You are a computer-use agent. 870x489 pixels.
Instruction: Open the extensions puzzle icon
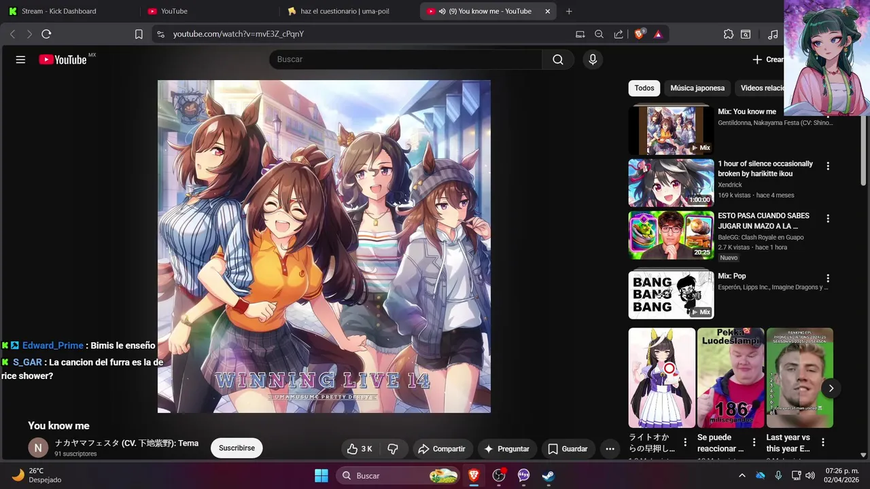click(729, 34)
